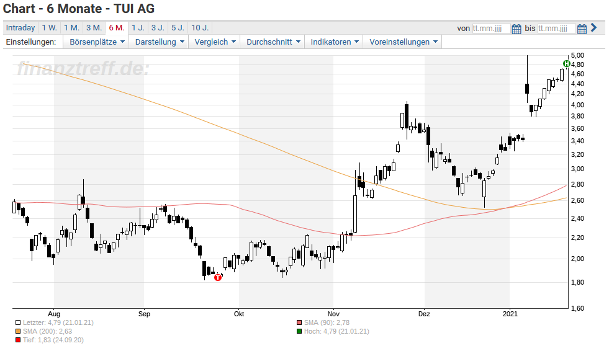Click the white Letzter legend swatch

click(x=18, y=322)
